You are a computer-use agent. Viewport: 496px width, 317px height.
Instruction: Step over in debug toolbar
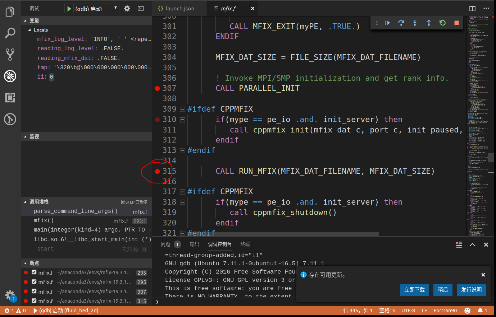coord(401,23)
